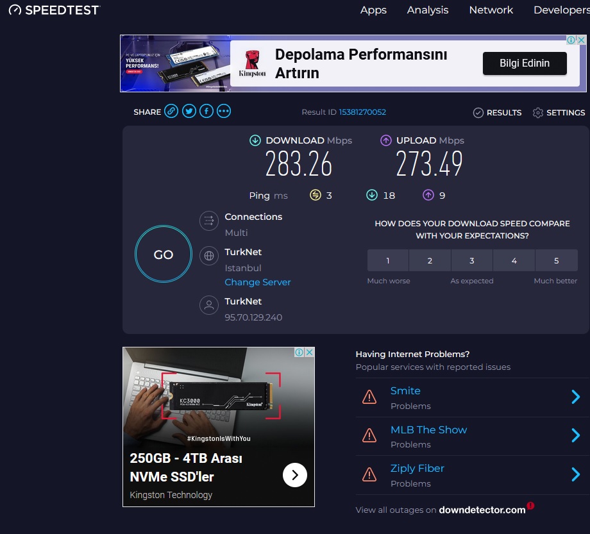Click the Kingston logo in banner ad
The height and width of the screenshot is (534, 590).
[x=252, y=63]
